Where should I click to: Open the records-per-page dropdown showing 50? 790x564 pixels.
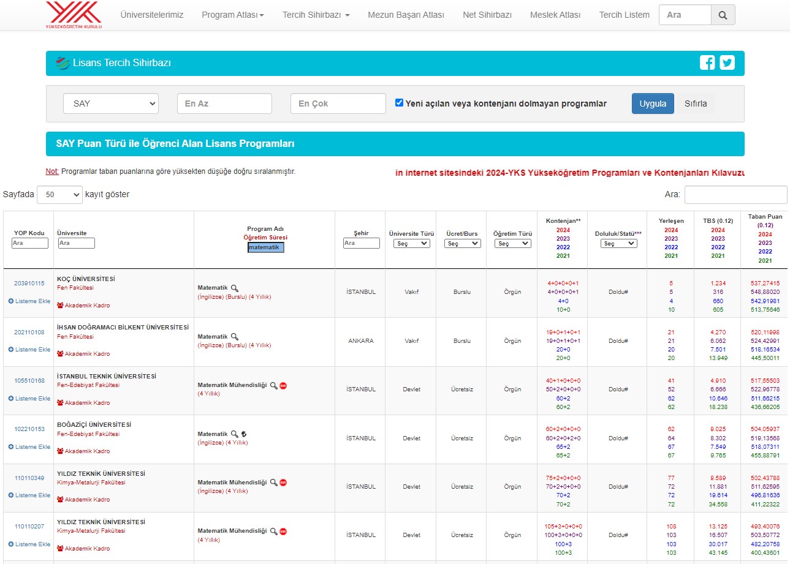(59, 195)
